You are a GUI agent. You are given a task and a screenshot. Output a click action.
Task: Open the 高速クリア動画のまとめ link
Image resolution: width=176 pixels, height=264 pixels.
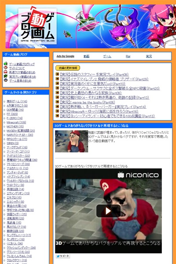click(22, 73)
